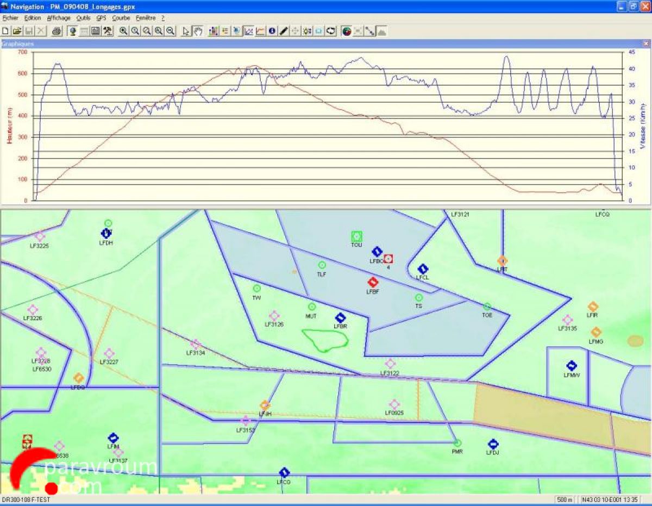The width and height of the screenshot is (652, 506).
Task: Click the circular refresh arrows icon
Action: [x=331, y=31]
